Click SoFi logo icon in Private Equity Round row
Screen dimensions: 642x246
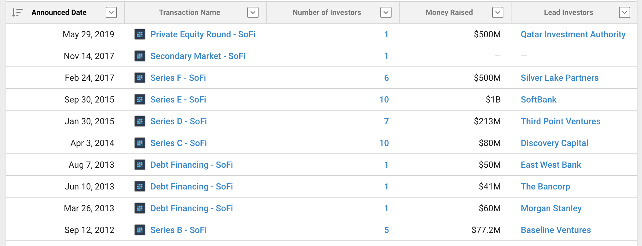[140, 34]
